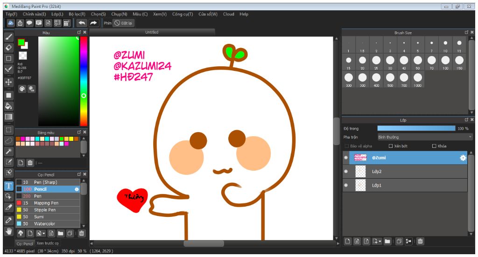Viewport: 478px width, 257px height.
Task: Select the Mapping Pen brush
Action: [x=48, y=203]
